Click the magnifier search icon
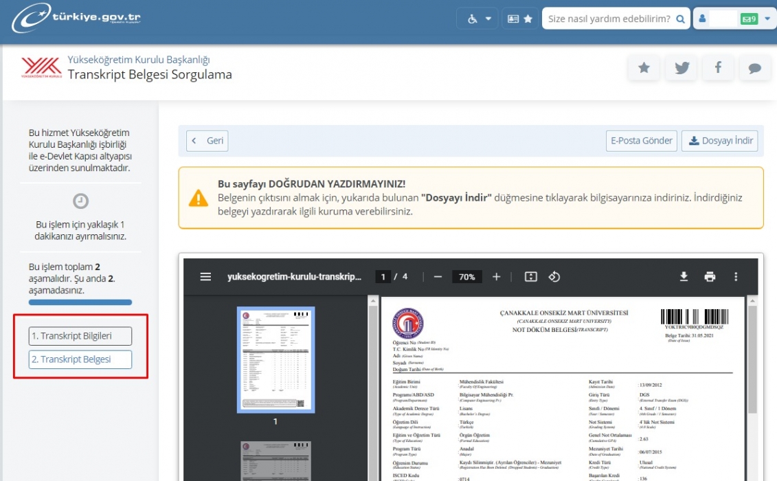Screen dimensions: 777x481 point(681,19)
